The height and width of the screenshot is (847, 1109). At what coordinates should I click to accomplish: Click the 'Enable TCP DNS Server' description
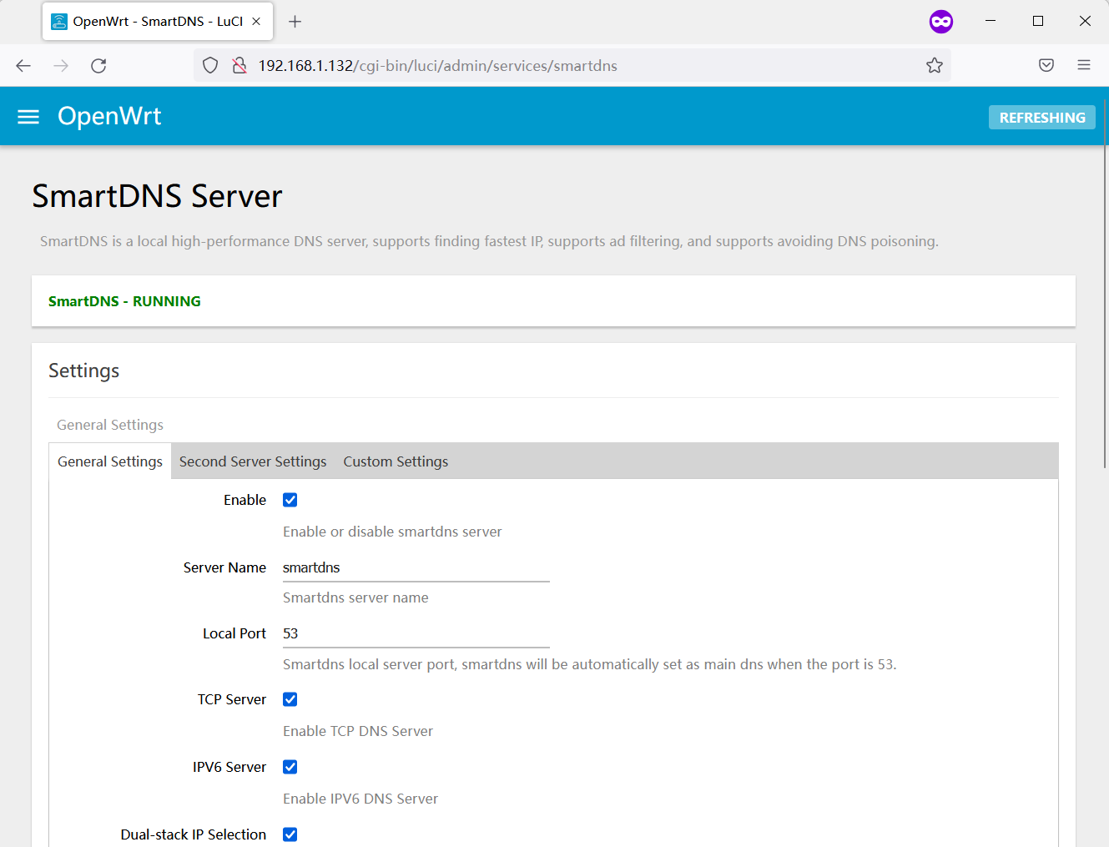tap(358, 731)
